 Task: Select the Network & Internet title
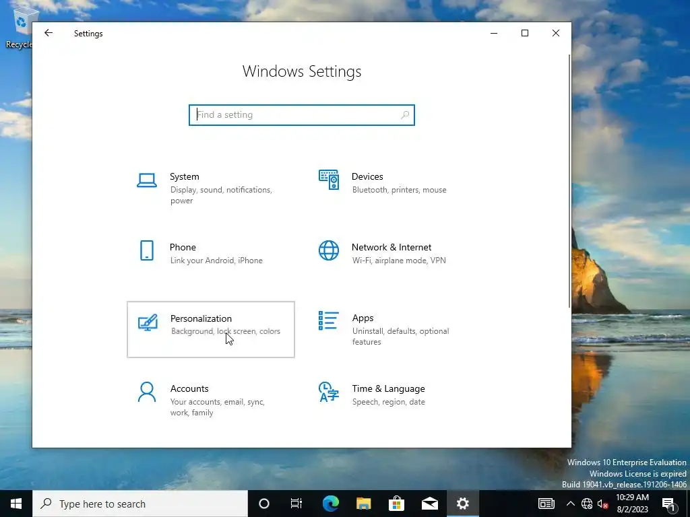[x=391, y=247]
